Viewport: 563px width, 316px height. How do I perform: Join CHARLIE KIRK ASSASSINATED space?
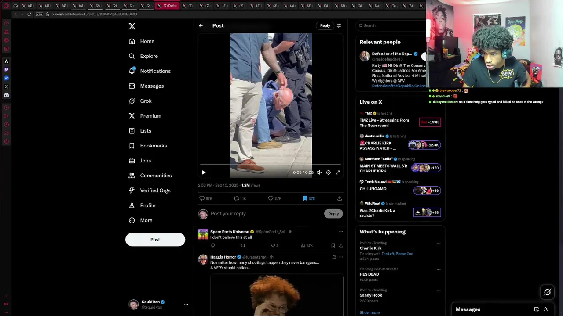pyautogui.click(x=424, y=145)
